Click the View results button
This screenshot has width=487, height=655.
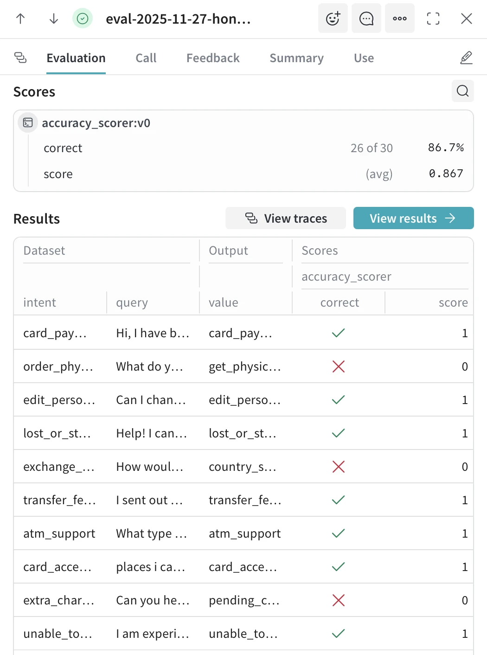413,218
